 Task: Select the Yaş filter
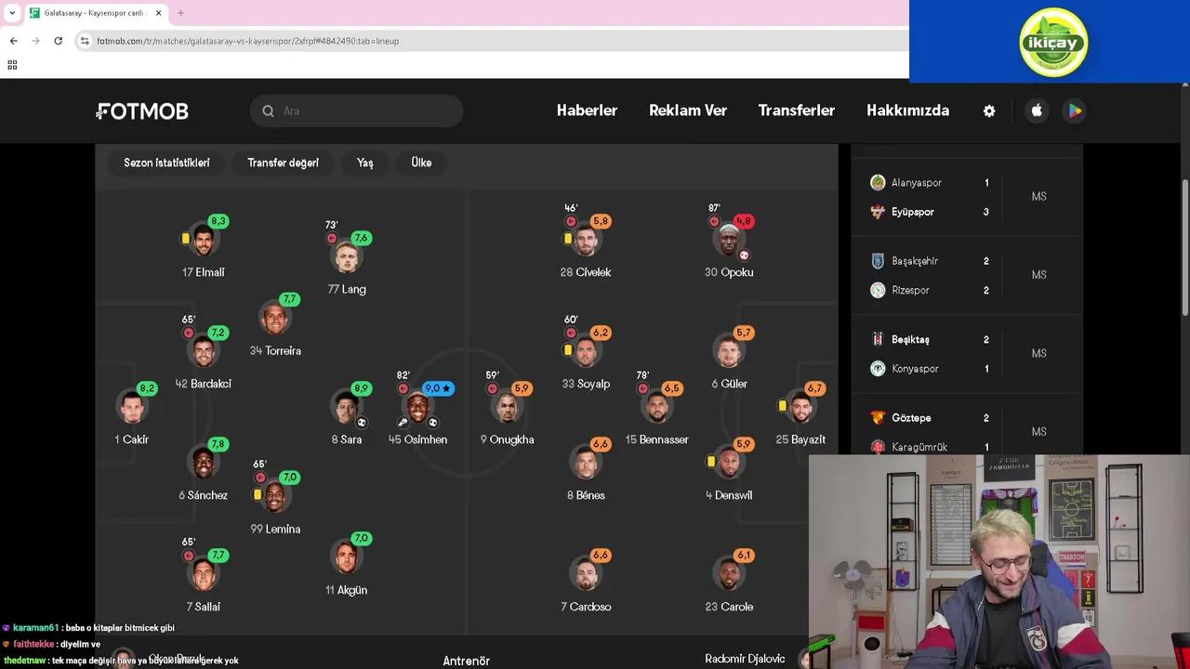[364, 163]
